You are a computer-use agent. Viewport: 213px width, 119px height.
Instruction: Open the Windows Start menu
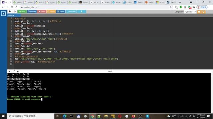point(3,116)
